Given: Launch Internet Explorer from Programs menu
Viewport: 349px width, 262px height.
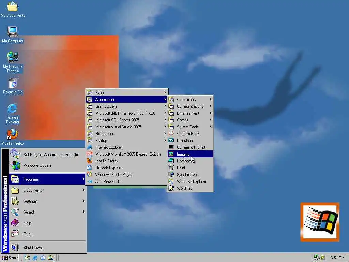Looking at the screenshot, I should tap(127, 147).
